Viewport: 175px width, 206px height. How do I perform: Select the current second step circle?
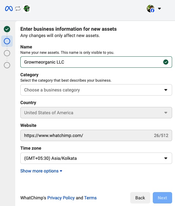coord(7,41)
